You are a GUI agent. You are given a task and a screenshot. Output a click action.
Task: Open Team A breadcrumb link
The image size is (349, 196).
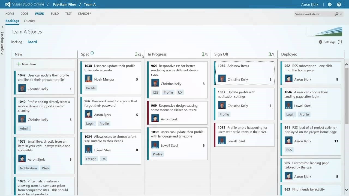pos(90,5)
